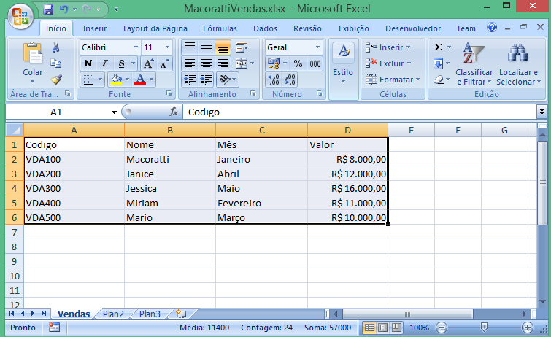Expand the Name Box dropdown

[x=114, y=112]
